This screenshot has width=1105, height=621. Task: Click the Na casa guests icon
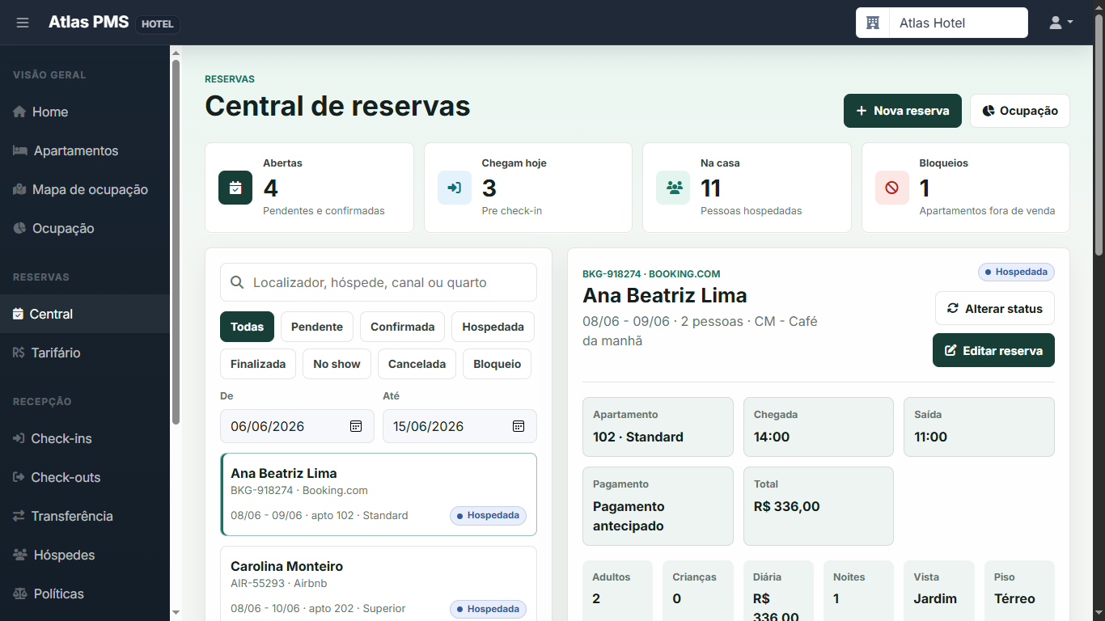(673, 188)
